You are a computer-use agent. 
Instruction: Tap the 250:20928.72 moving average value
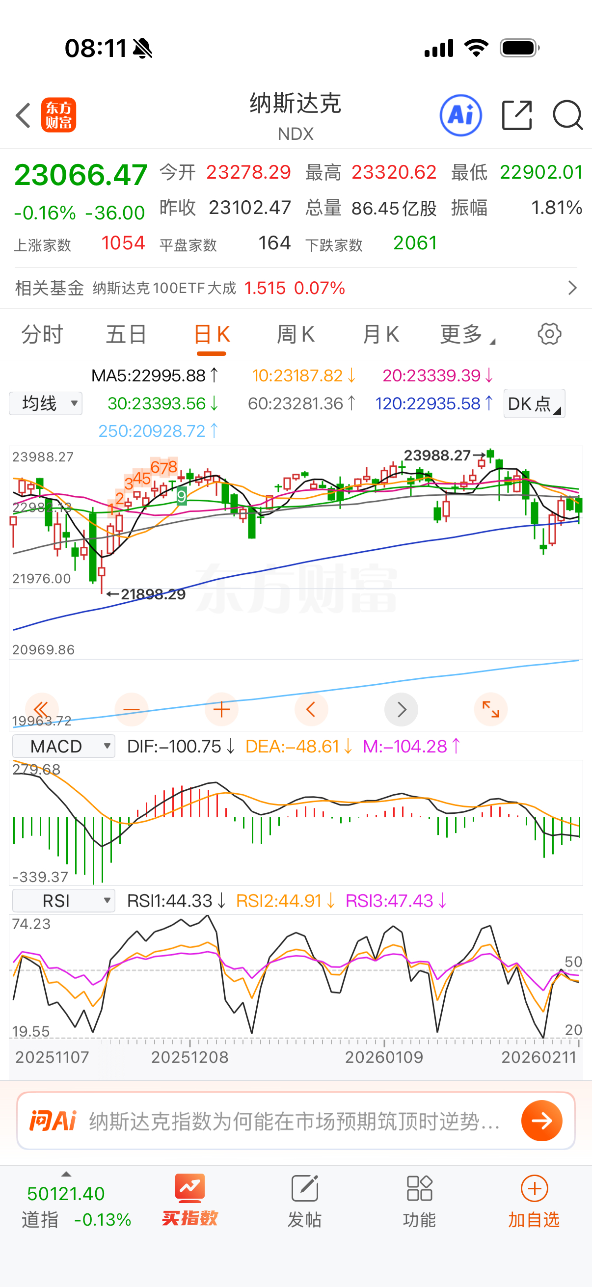coord(159,430)
